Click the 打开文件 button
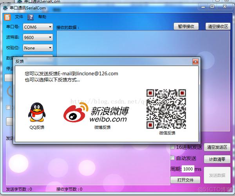The image size is (235, 196). [185, 180]
